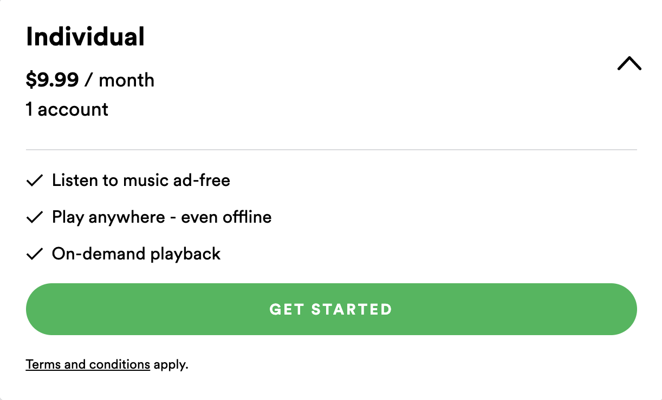Select the 1 account text
This screenshot has height=400, width=662.
(67, 109)
